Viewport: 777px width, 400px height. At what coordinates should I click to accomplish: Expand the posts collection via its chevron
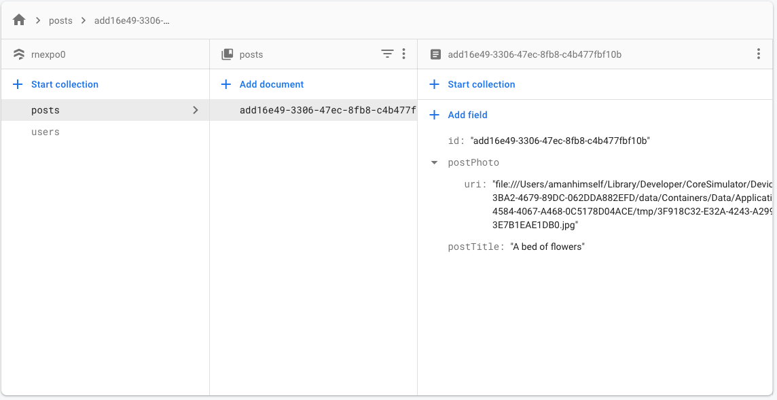(x=196, y=109)
